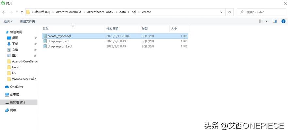The width and height of the screenshot is (288, 133).
Task: Refresh the current folder view
Action: click(230, 12)
